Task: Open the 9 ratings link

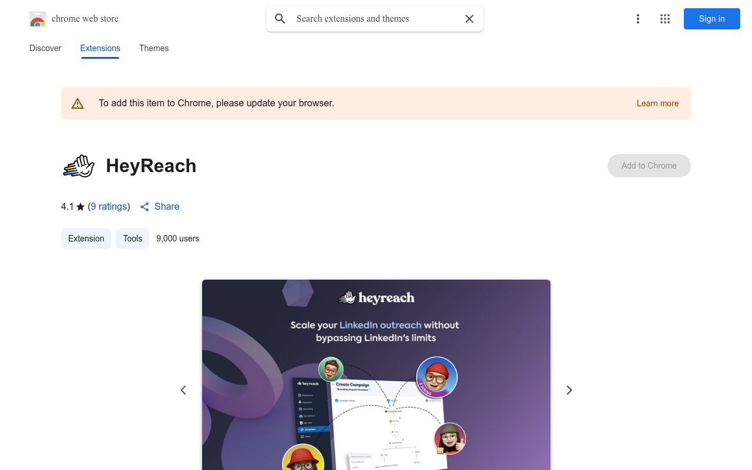Action: click(109, 207)
